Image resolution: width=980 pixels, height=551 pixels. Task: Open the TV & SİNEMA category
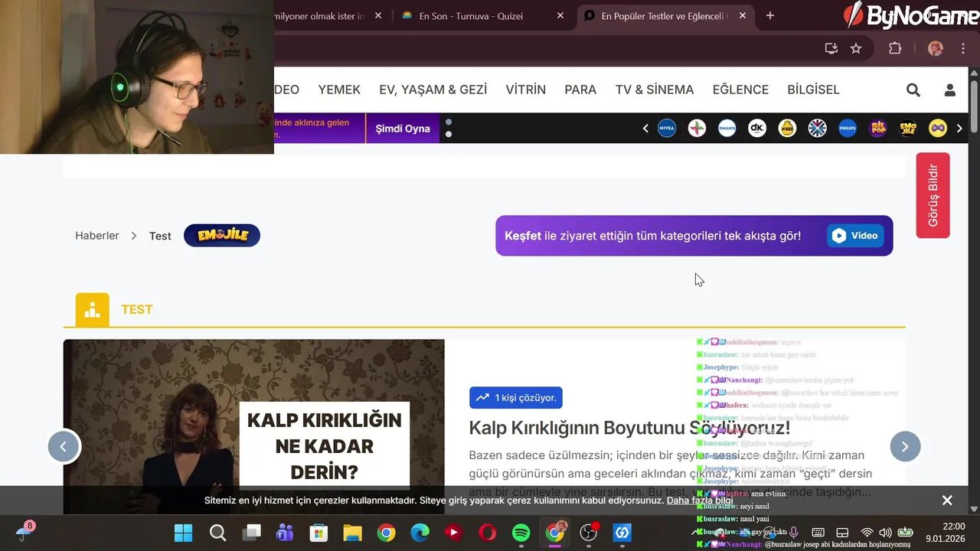[655, 90]
